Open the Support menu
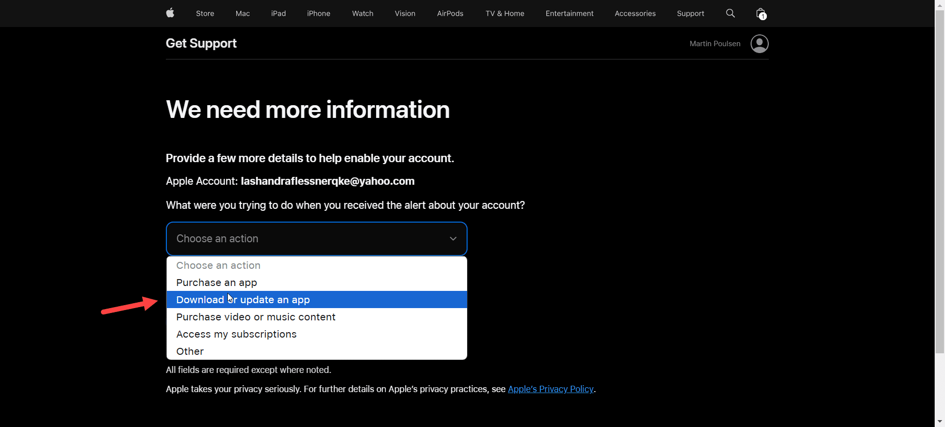The width and height of the screenshot is (945, 427). coord(691,13)
